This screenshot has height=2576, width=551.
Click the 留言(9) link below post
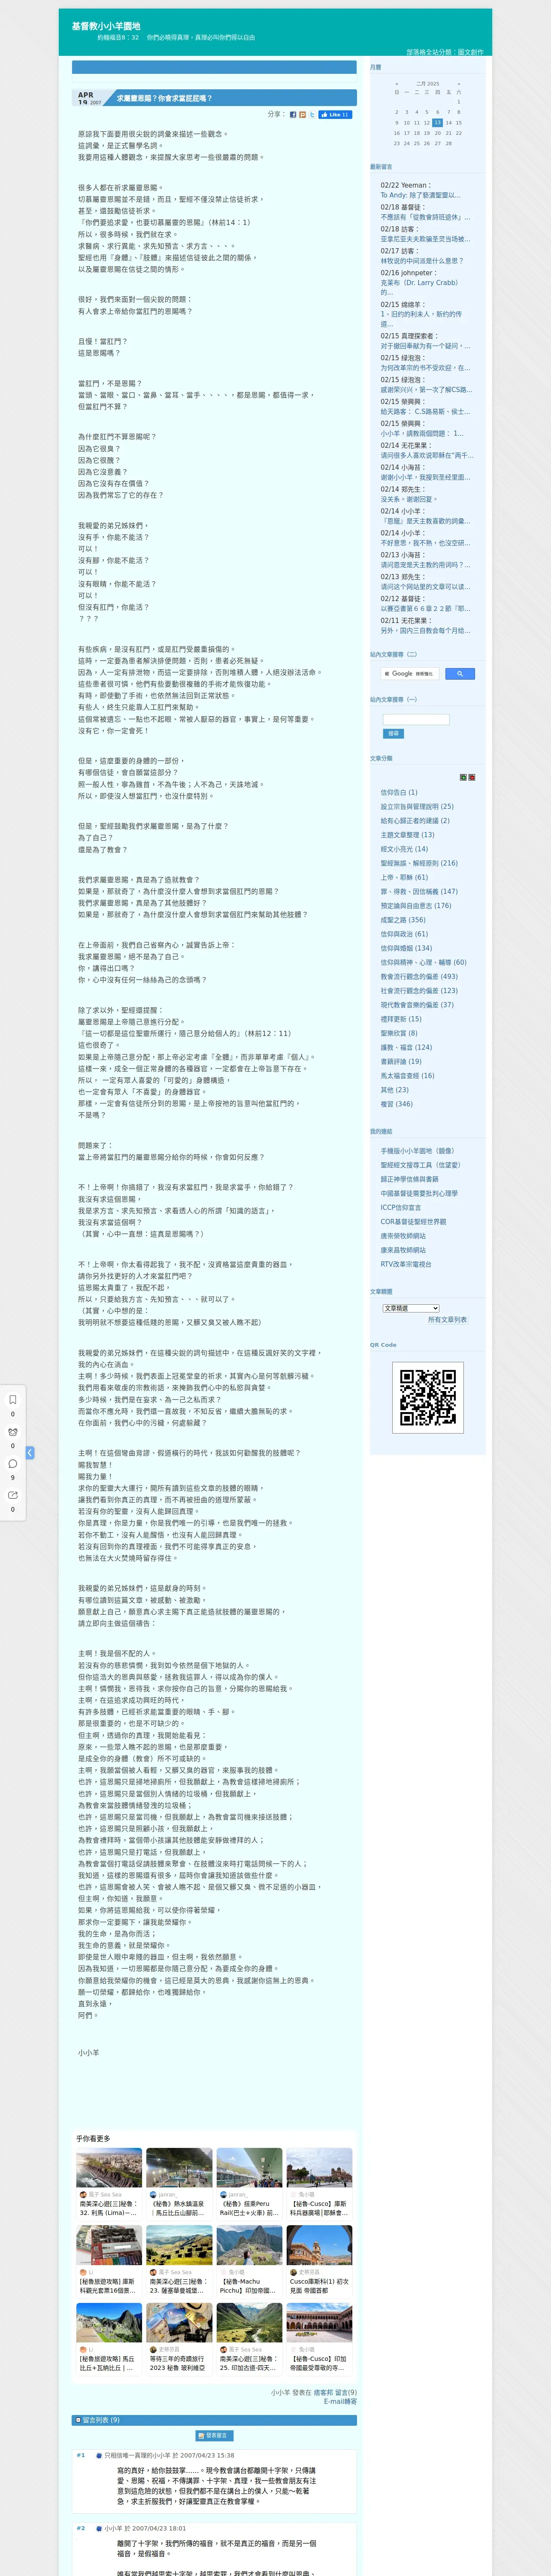pyautogui.click(x=346, y=2393)
